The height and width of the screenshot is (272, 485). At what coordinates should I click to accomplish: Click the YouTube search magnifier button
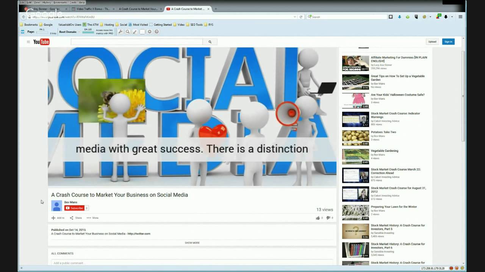click(210, 42)
